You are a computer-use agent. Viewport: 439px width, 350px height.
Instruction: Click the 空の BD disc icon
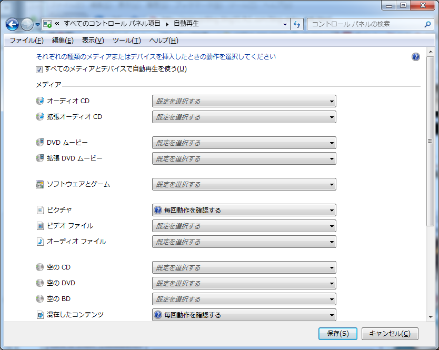tap(39, 299)
